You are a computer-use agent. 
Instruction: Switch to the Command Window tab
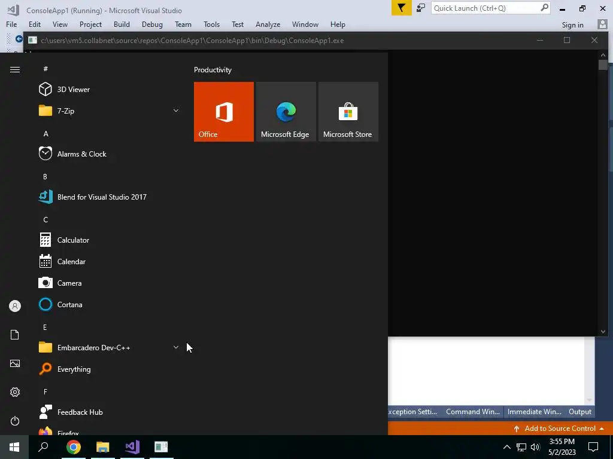(x=473, y=411)
